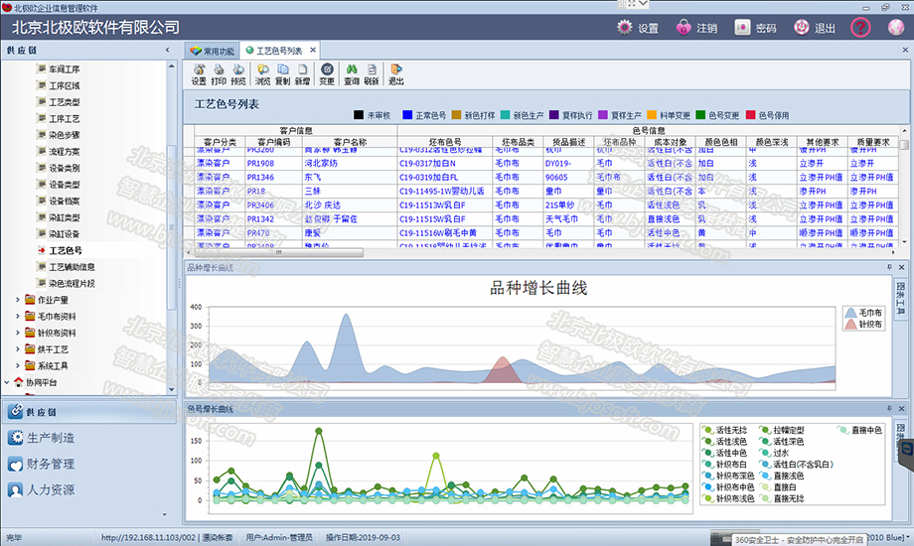Select 染色流程片段 in the tree
Image resolution: width=914 pixels, height=546 pixels.
(x=72, y=283)
